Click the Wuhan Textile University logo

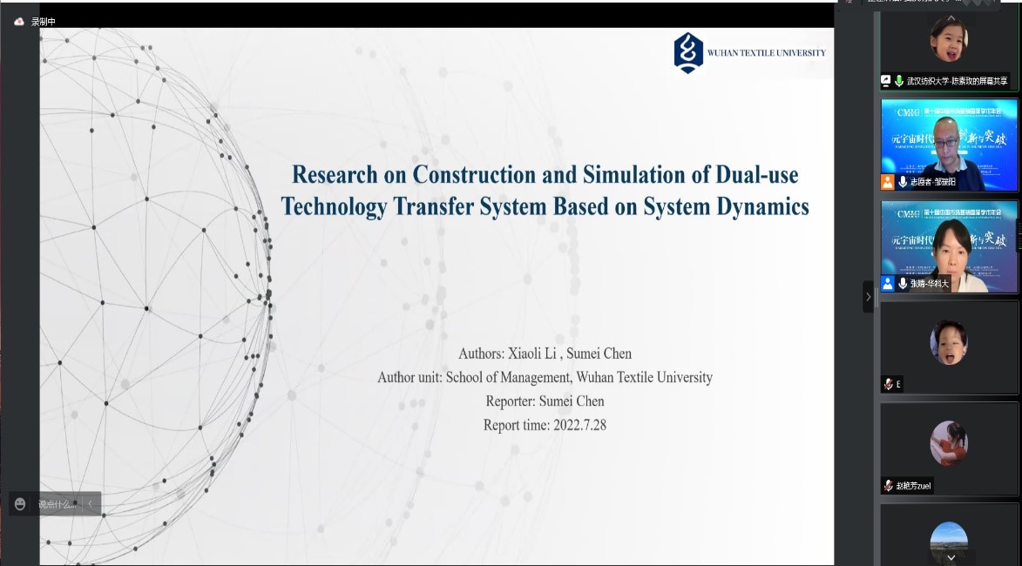[x=688, y=52]
